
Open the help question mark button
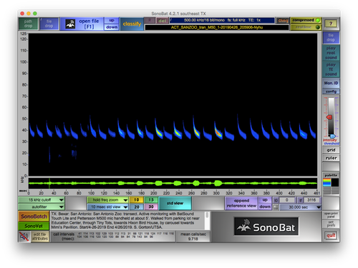point(331,24)
